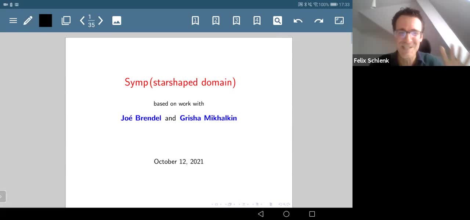Jump to bookmark 2
The image size is (470, 220).
pos(216,21)
